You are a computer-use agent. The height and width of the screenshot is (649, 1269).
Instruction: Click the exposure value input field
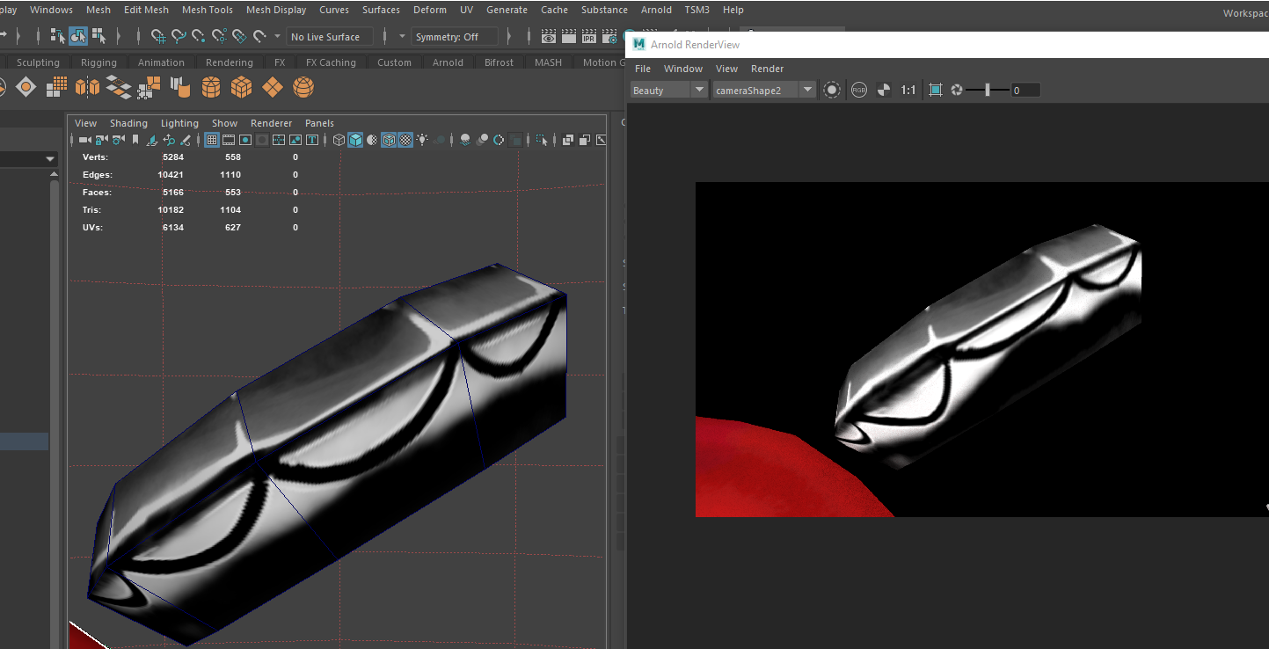pyautogui.click(x=1025, y=90)
